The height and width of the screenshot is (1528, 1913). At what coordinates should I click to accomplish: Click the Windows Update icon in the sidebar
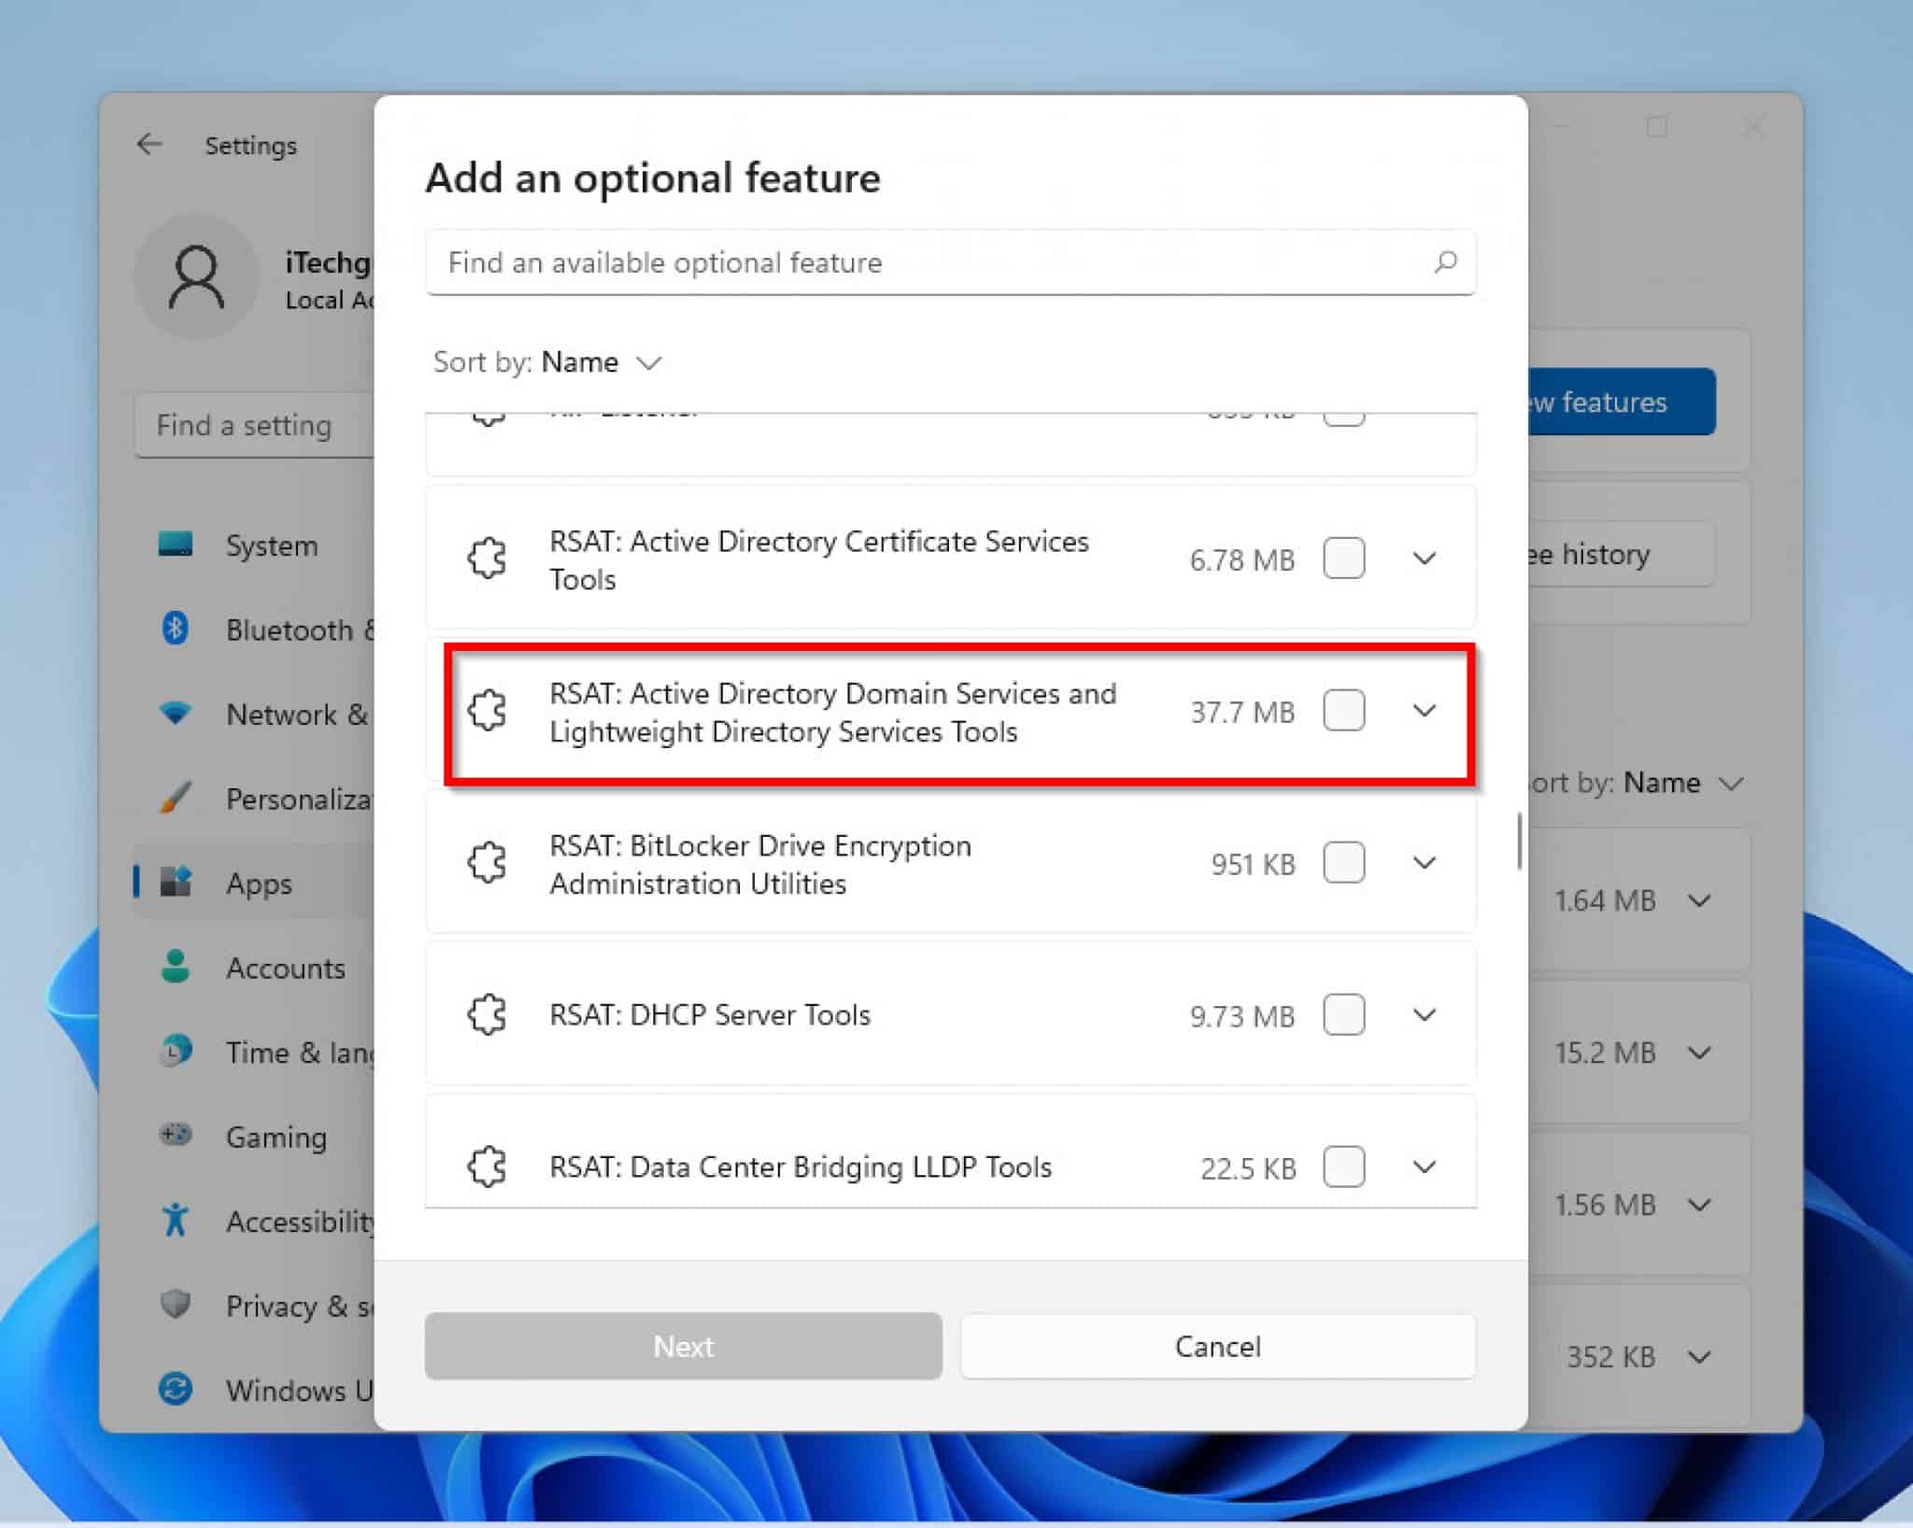[x=176, y=1389]
